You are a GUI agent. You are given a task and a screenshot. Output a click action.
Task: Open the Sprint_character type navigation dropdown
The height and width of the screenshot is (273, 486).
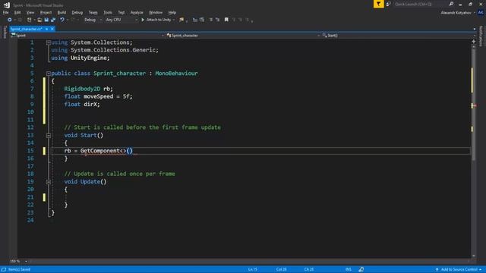pyautogui.click(x=243, y=36)
